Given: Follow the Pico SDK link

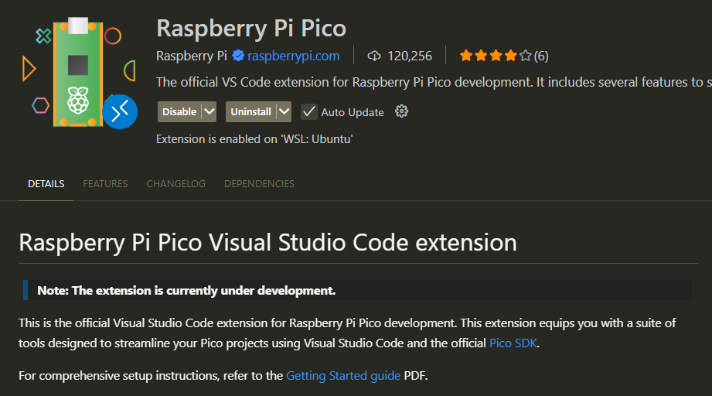Looking at the screenshot, I should point(513,343).
